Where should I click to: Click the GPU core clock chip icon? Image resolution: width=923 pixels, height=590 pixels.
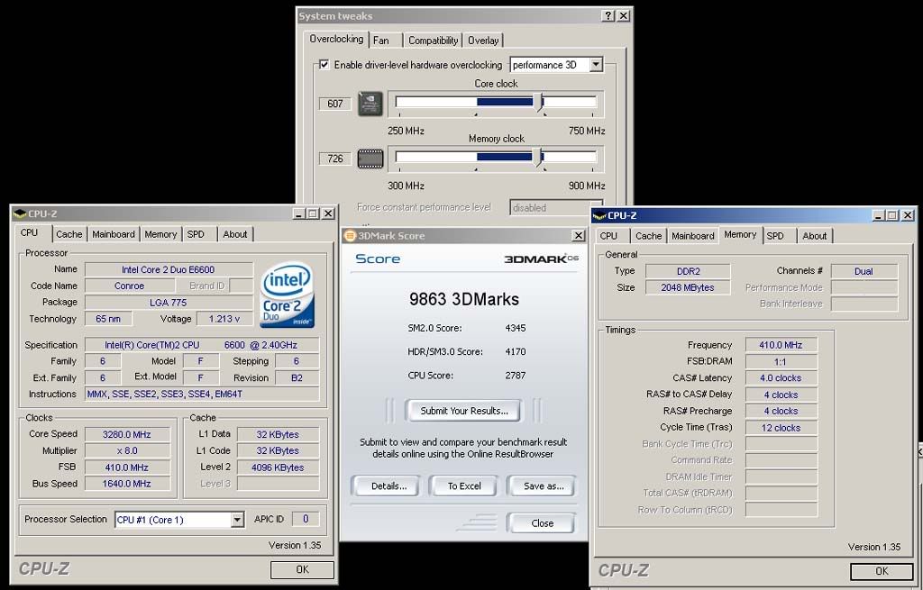370,104
